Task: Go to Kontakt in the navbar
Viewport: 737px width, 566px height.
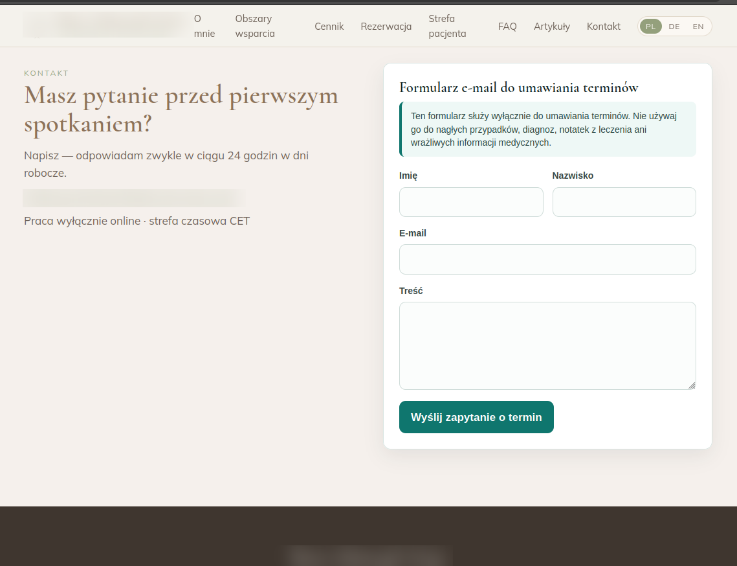Action: [x=604, y=27]
